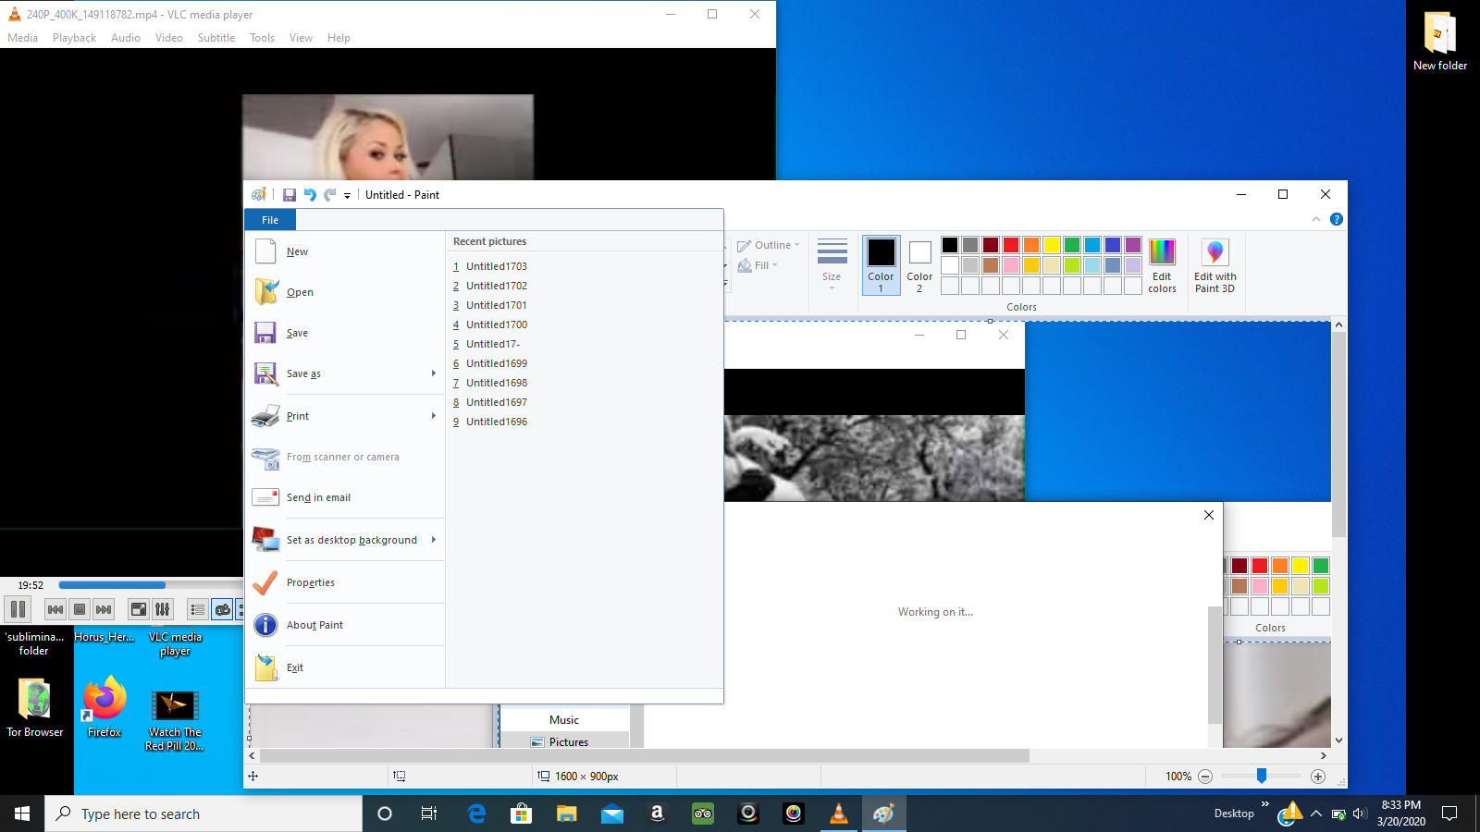Open New folder on desktop
Image resolution: width=1480 pixels, height=832 pixels.
1440,42
